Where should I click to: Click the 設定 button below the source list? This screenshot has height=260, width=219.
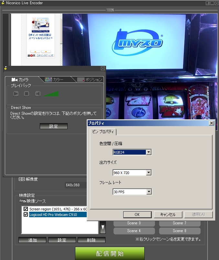point(62,240)
